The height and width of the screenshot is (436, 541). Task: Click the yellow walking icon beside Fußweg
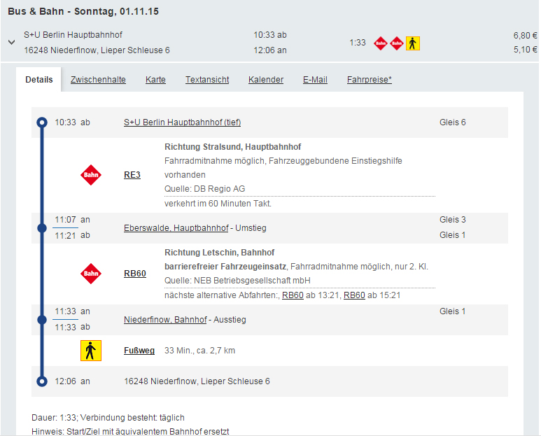[x=91, y=351]
